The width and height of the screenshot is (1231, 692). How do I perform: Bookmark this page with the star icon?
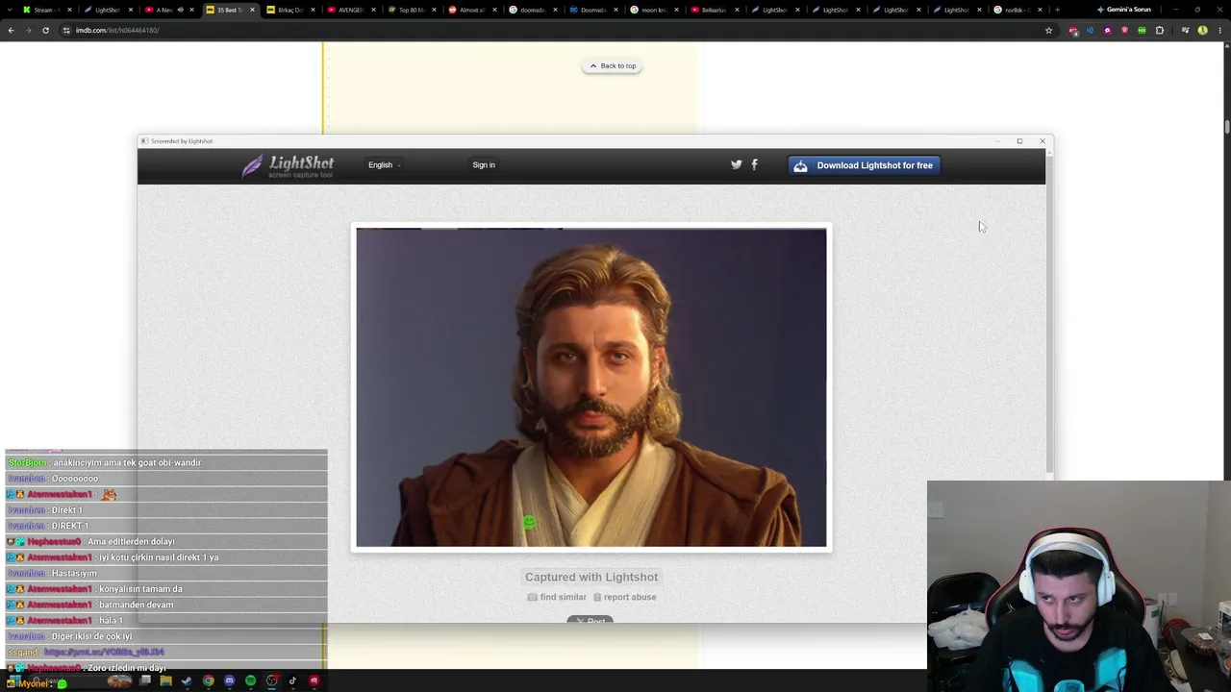1048,30
